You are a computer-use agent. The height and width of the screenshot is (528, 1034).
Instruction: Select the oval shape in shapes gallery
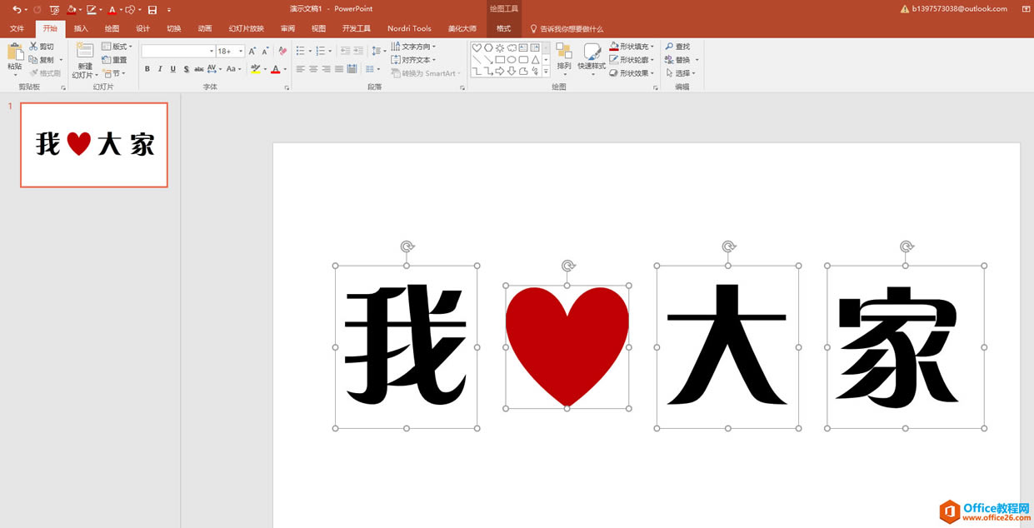pos(512,59)
